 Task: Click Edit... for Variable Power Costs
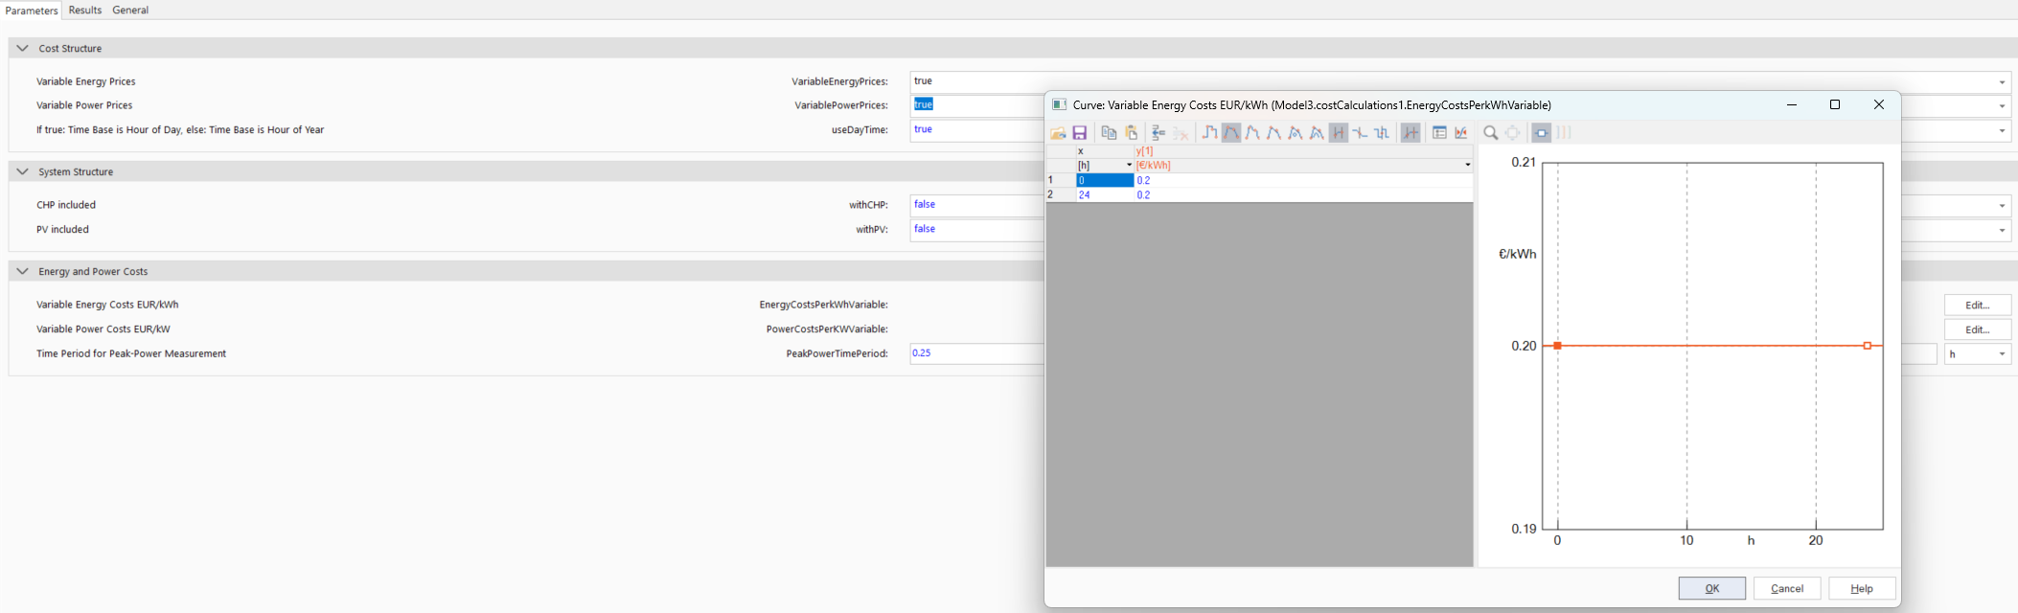1977,329
